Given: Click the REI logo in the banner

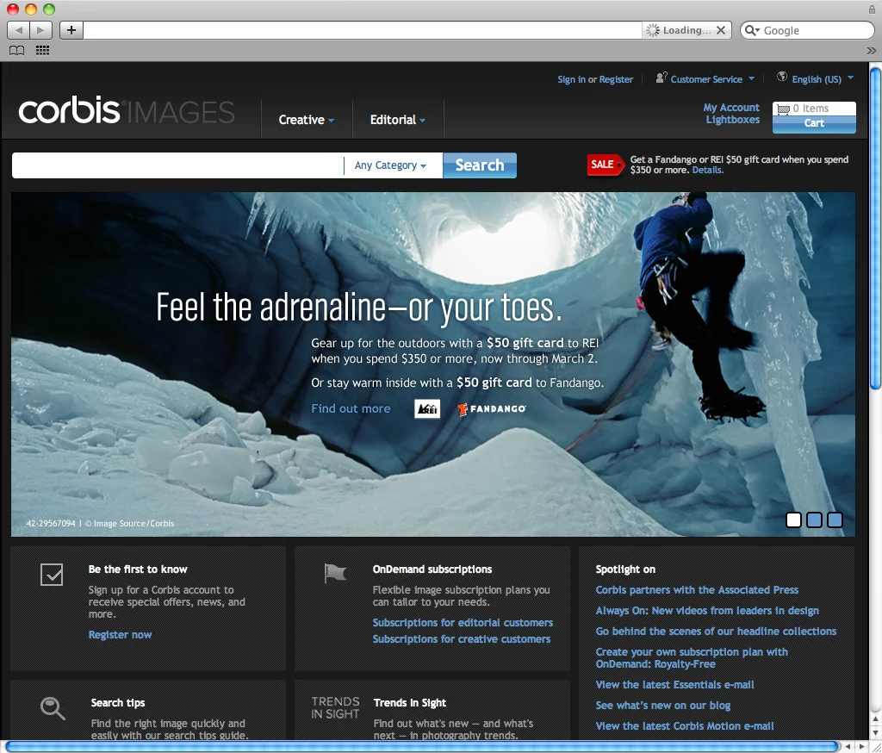Looking at the screenshot, I should [427, 408].
